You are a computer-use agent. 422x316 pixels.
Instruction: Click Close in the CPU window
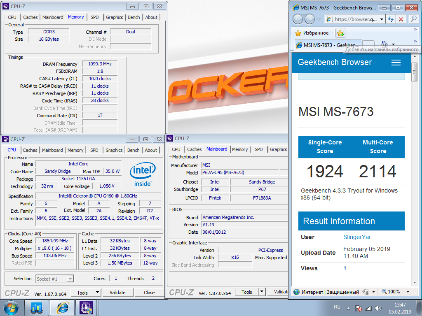(149, 293)
